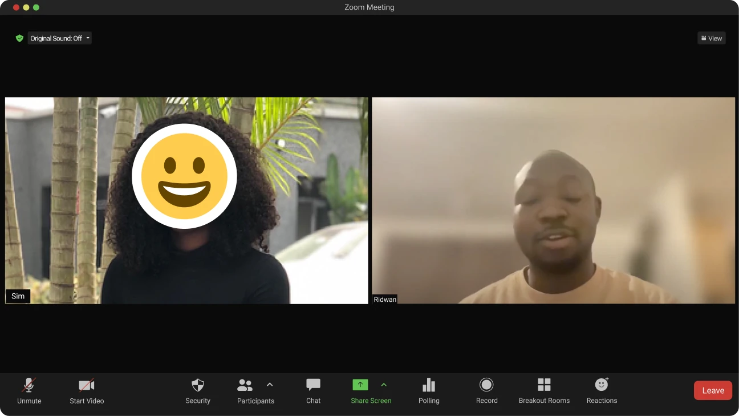This screenshot has width=739, height=416.
Task: Click the Sim name label
Action: coord(18,296)
